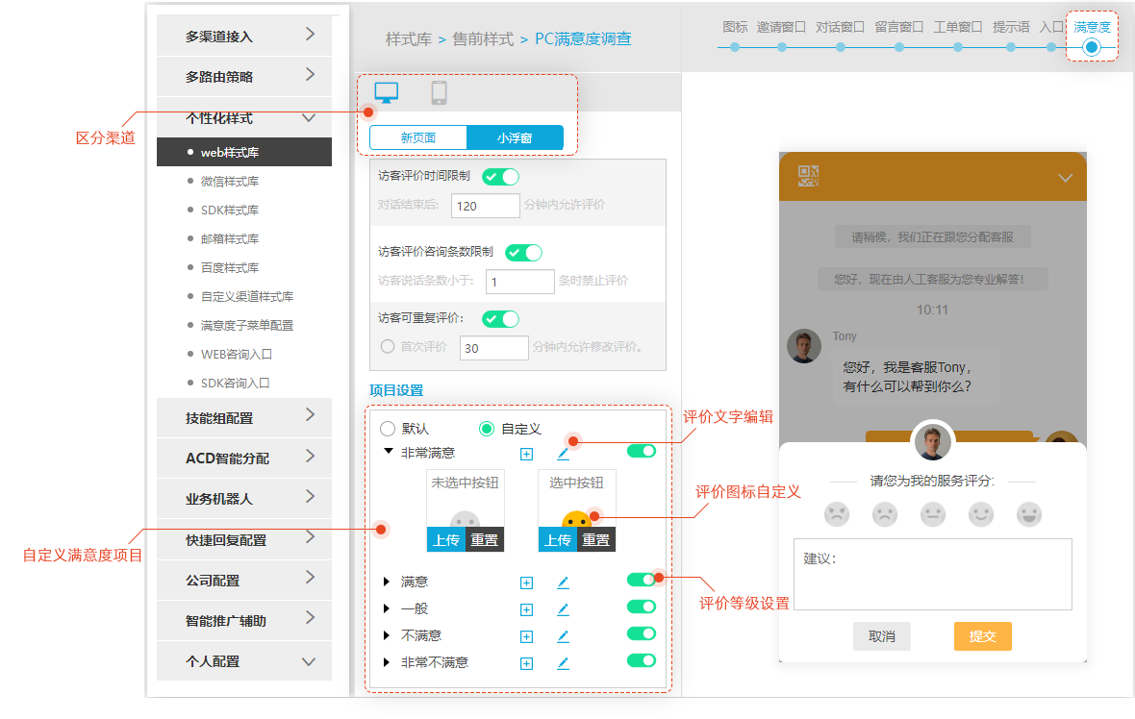Toggle 访客可重复评价 switch

[500, 319]
